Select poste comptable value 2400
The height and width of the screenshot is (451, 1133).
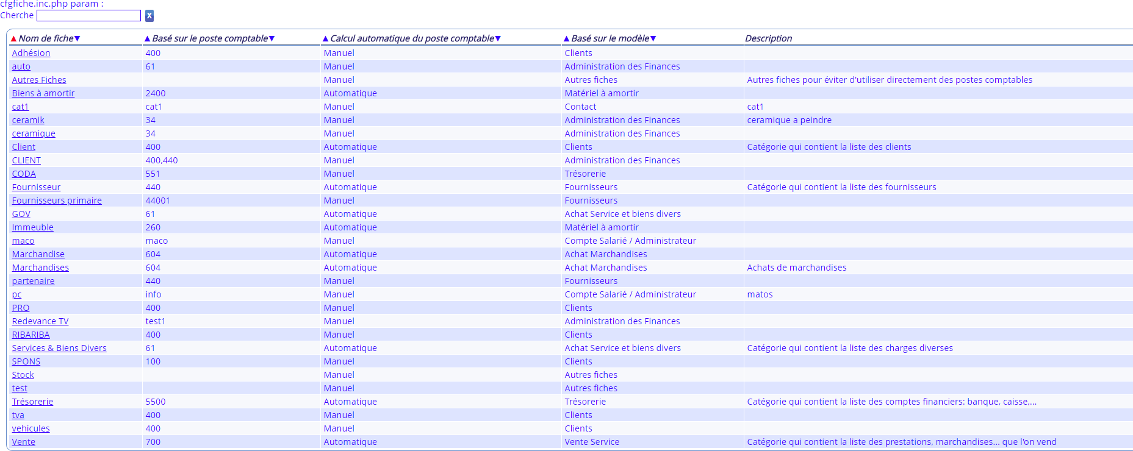click(156, 93)
